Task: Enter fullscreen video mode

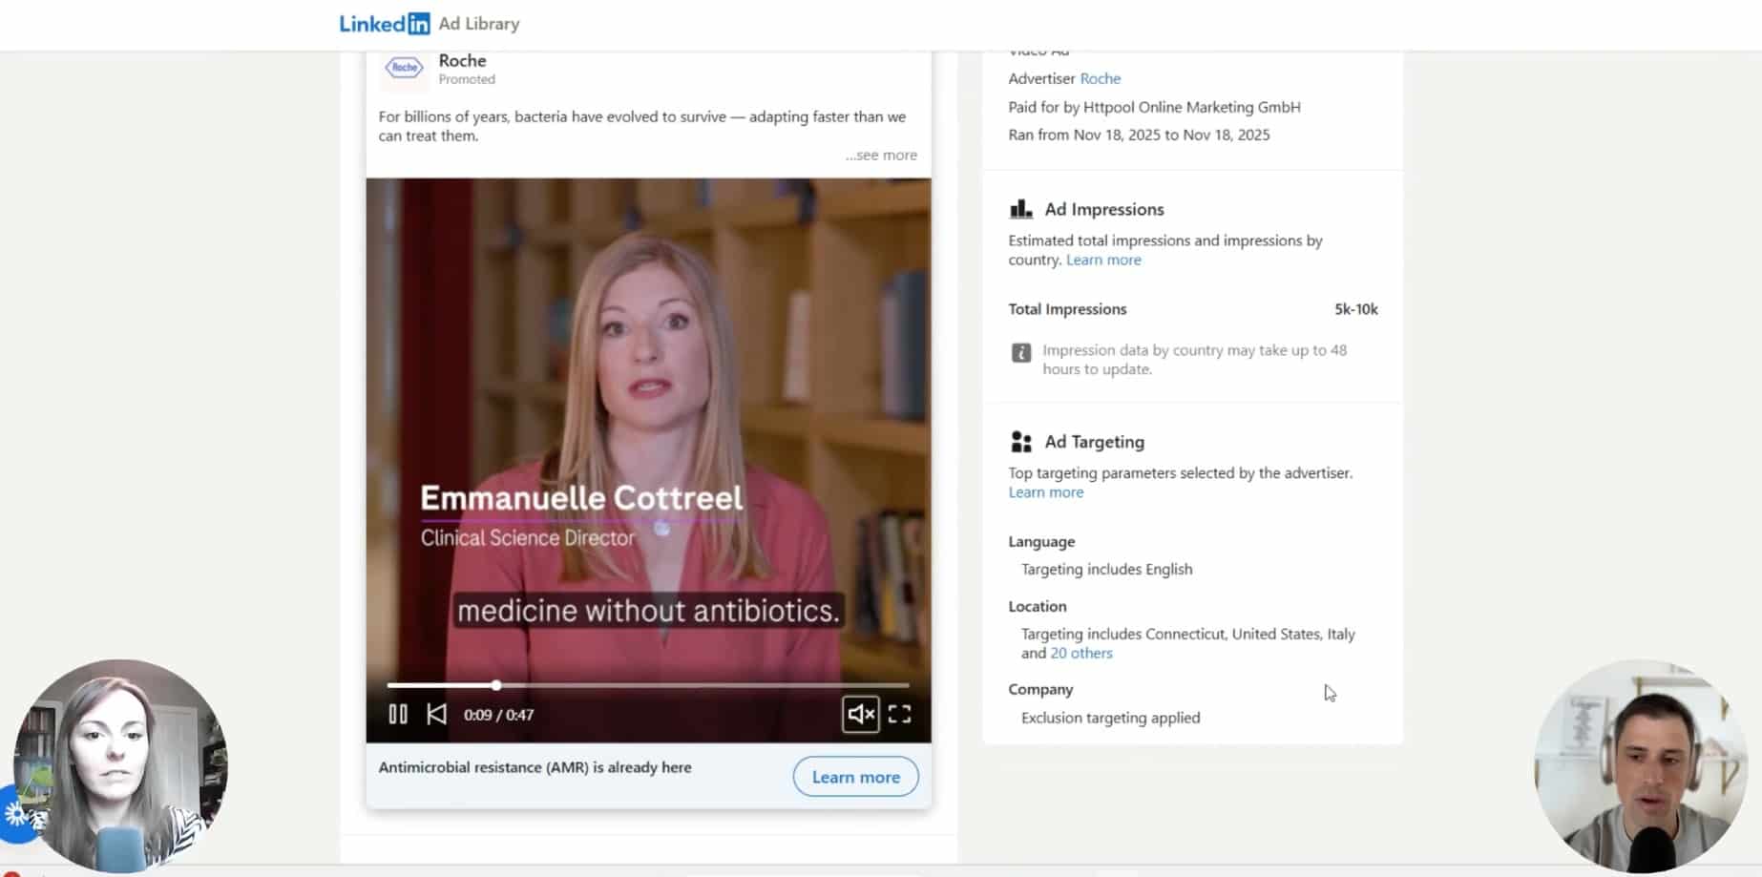Action: point(899,714)
